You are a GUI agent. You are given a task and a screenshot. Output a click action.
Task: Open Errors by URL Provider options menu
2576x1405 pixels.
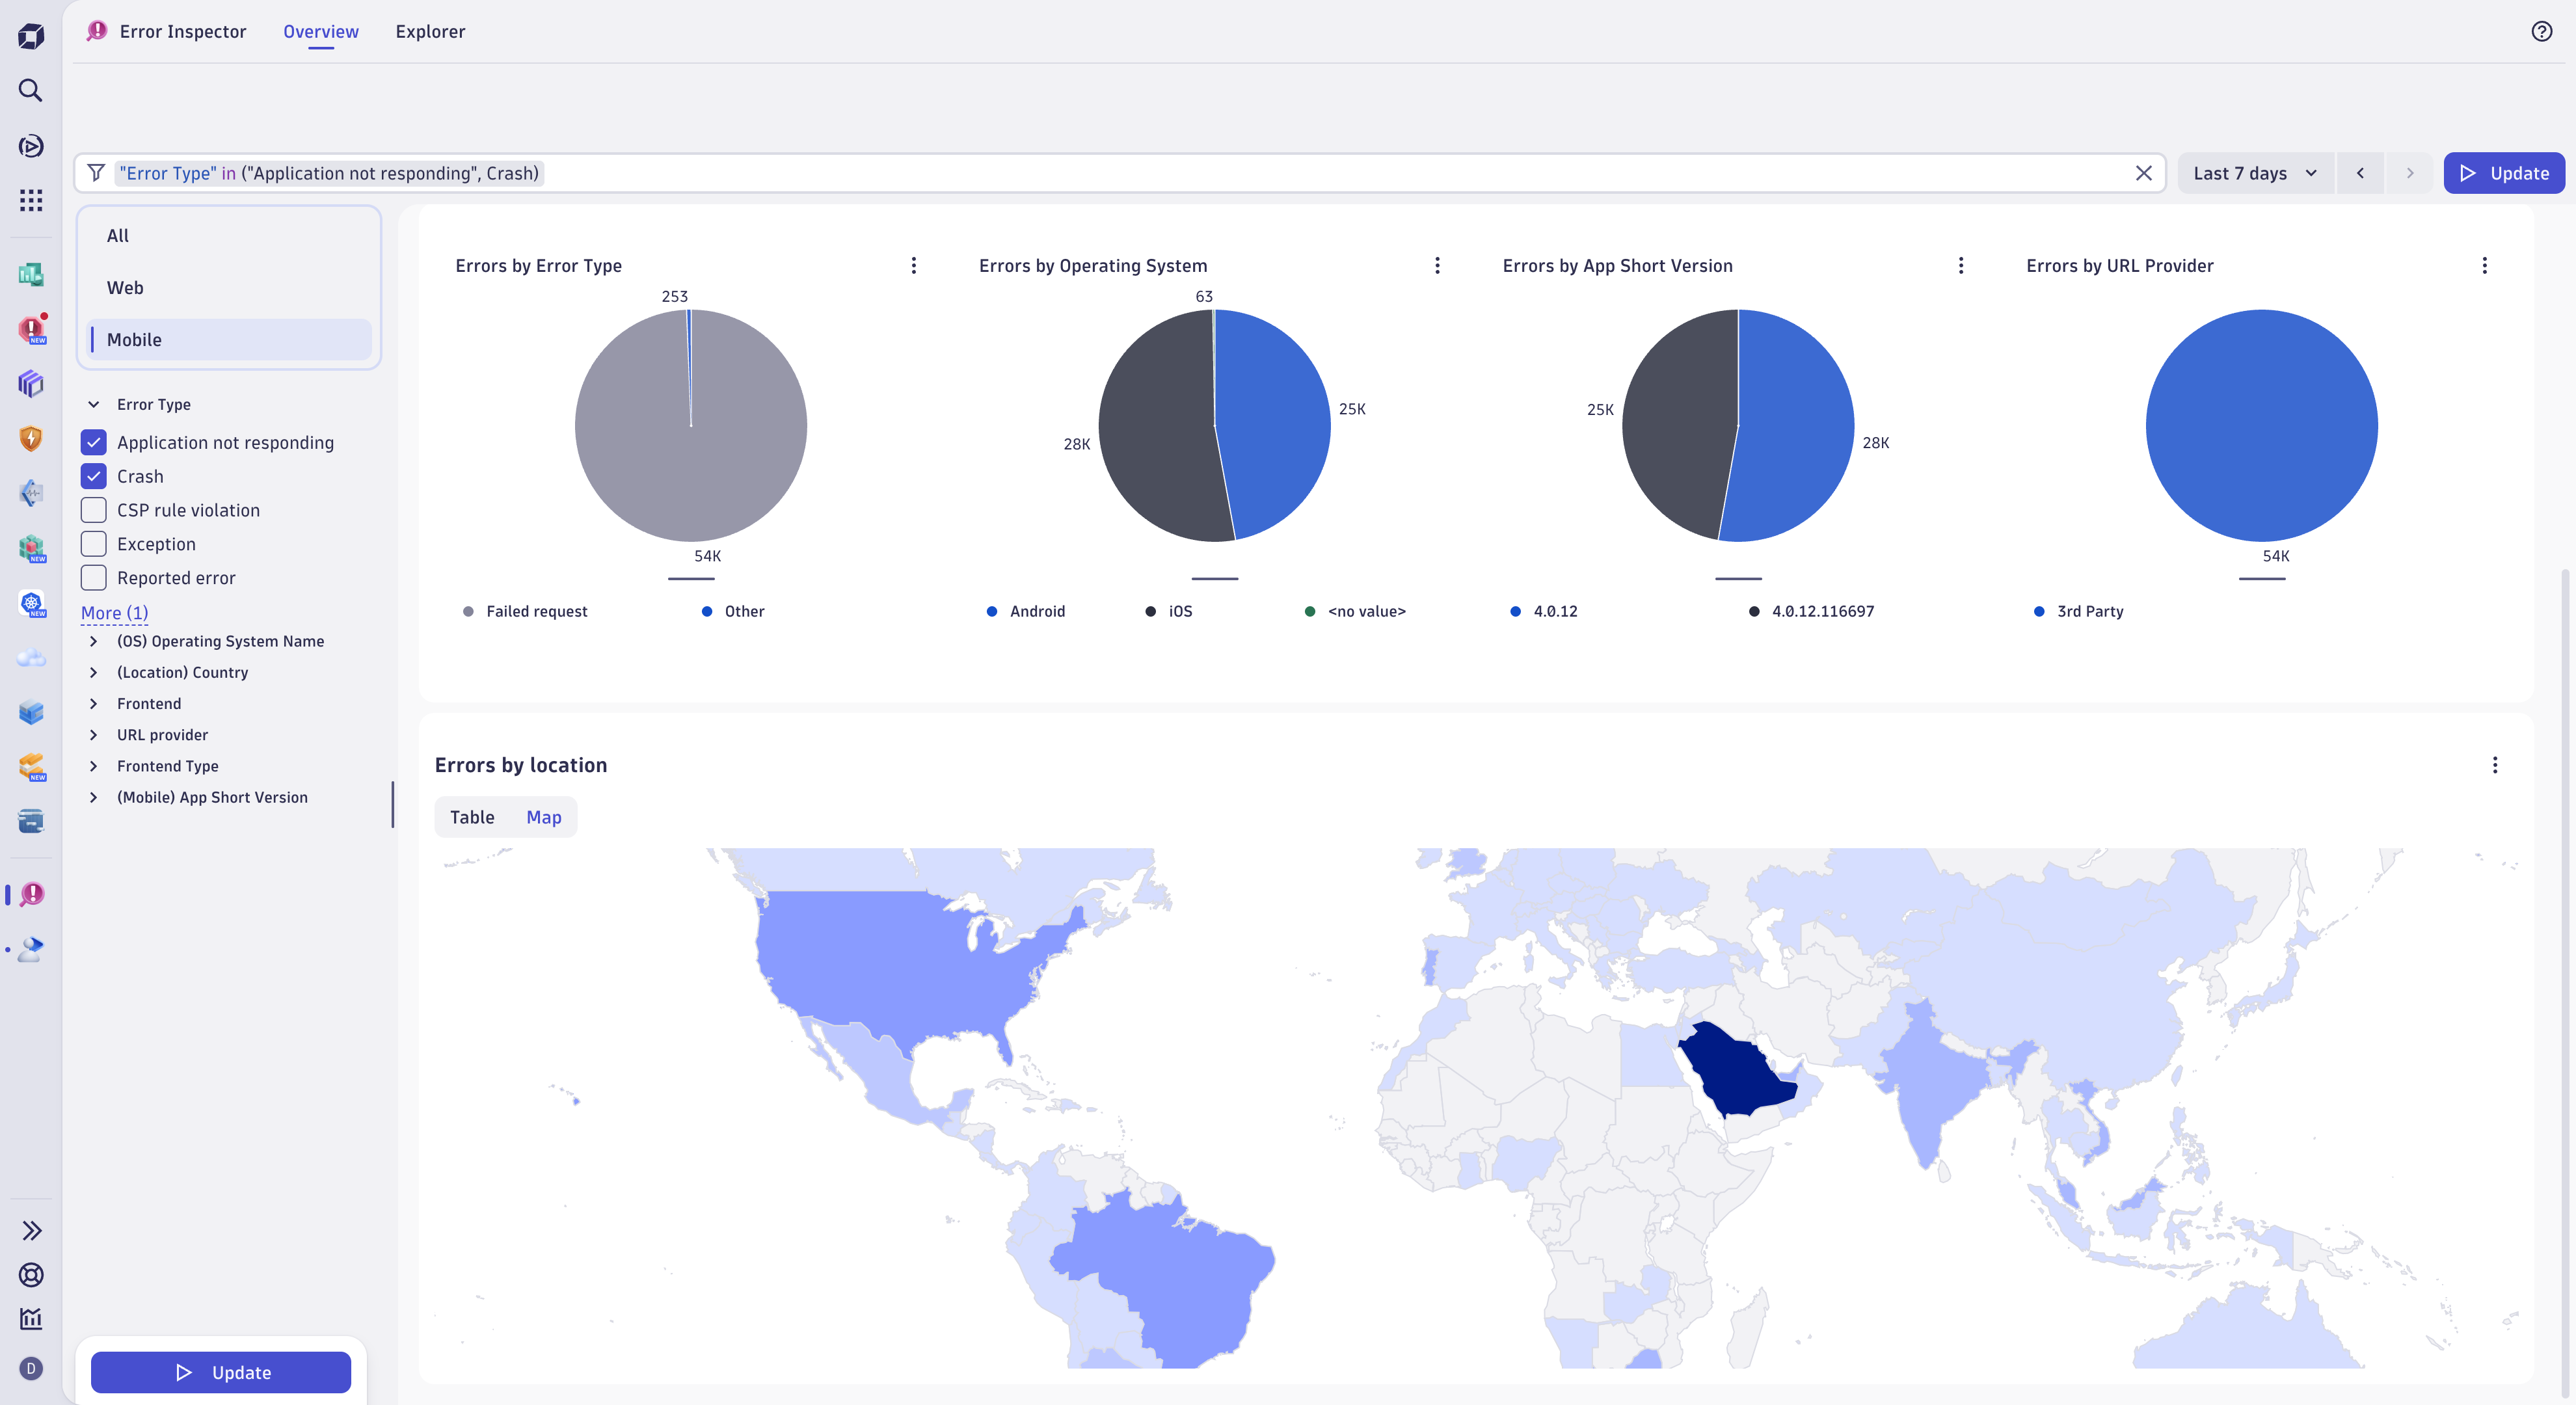click(2484, 265)
